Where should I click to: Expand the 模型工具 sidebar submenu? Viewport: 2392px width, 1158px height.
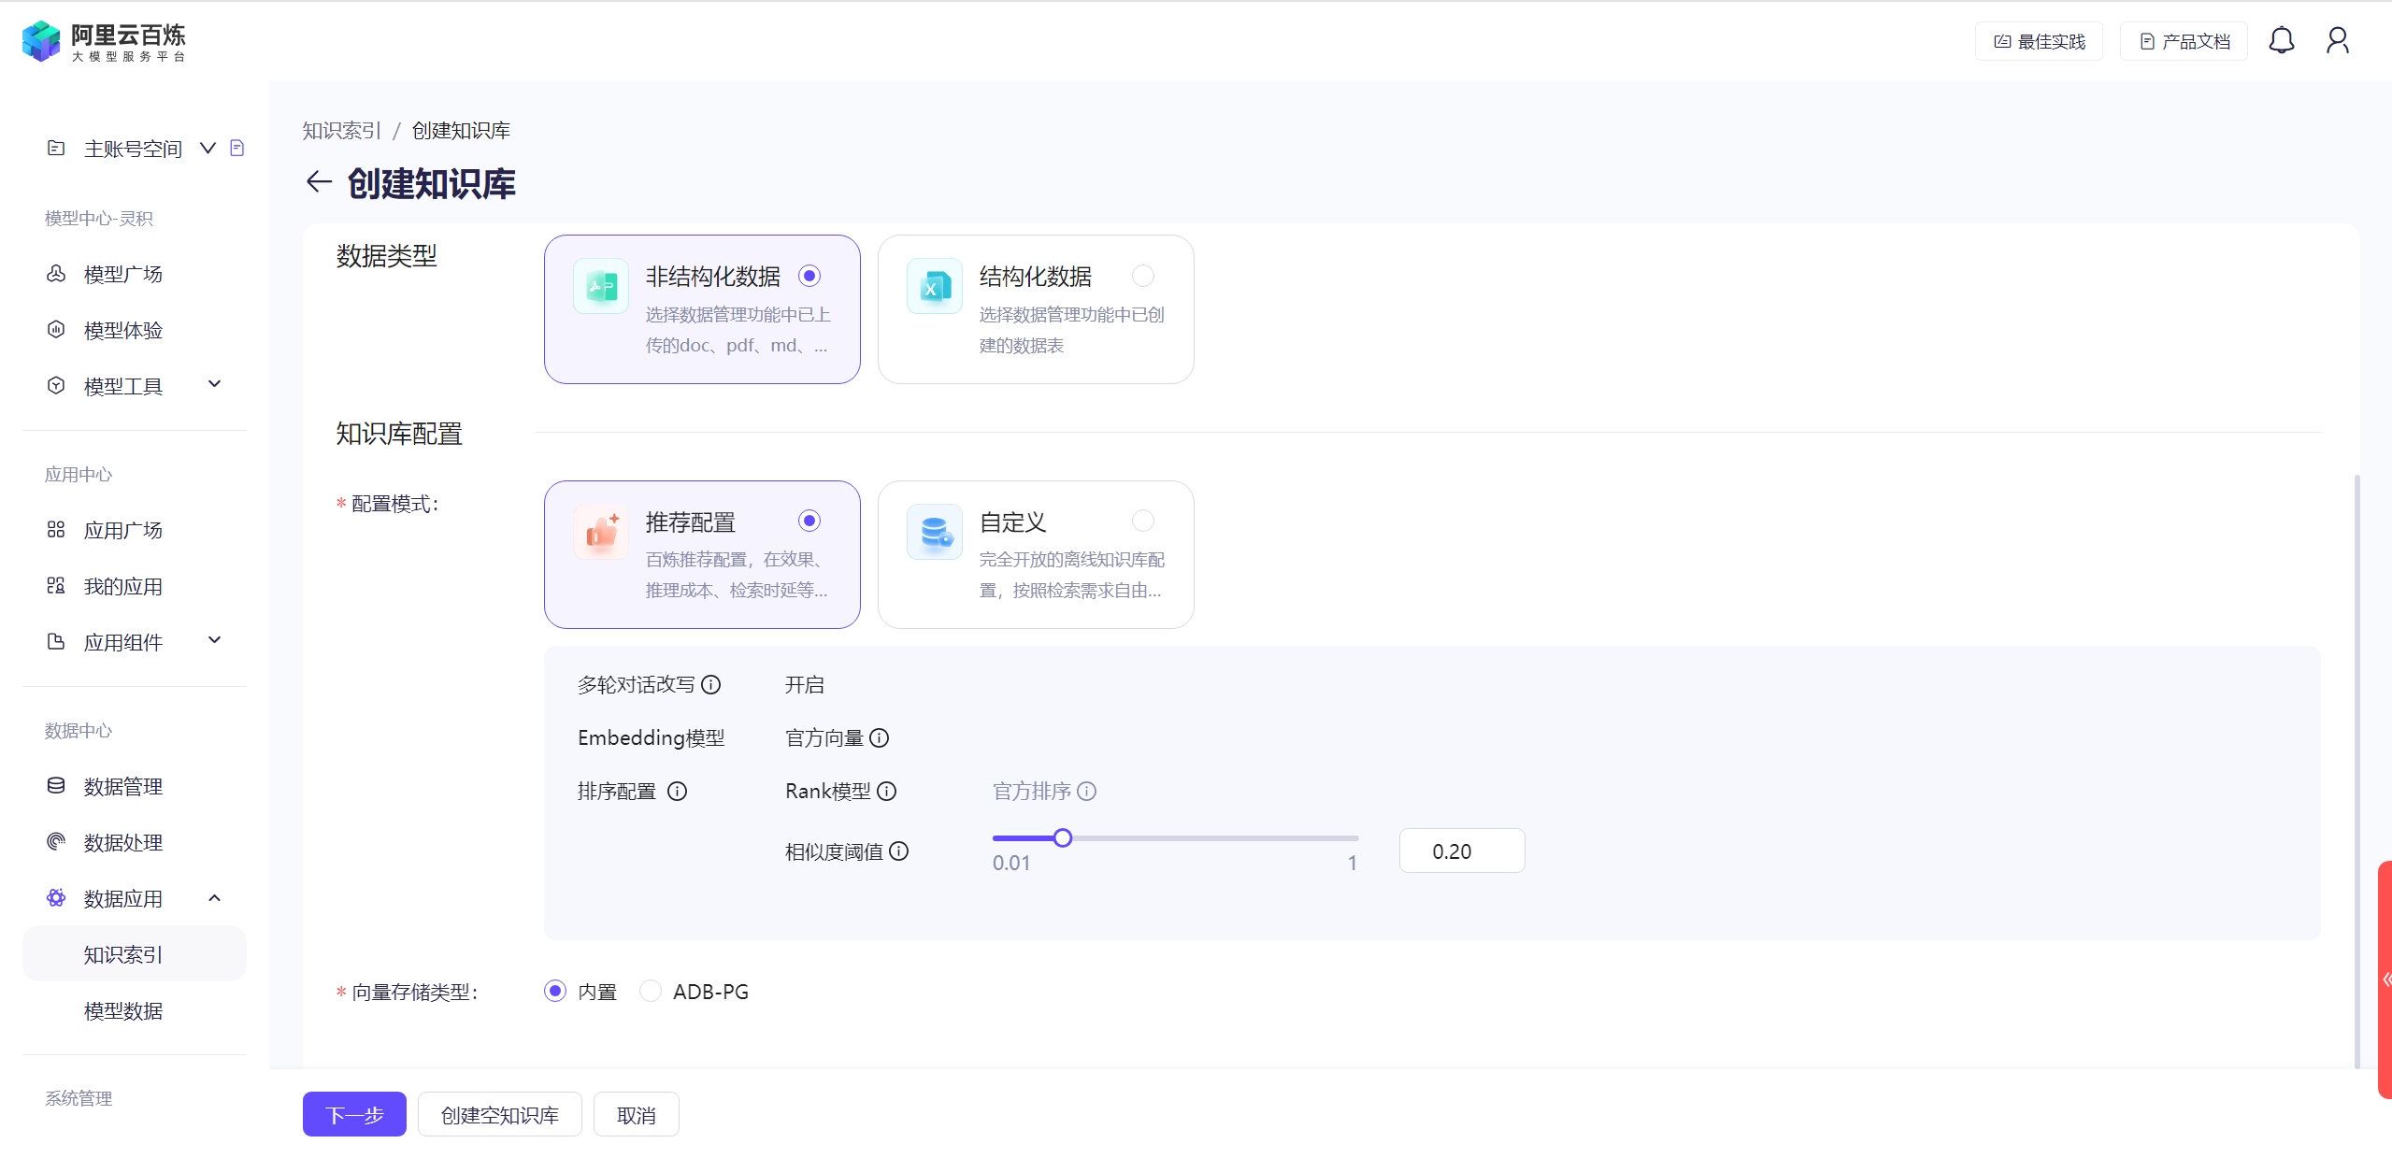click(214, 385)
